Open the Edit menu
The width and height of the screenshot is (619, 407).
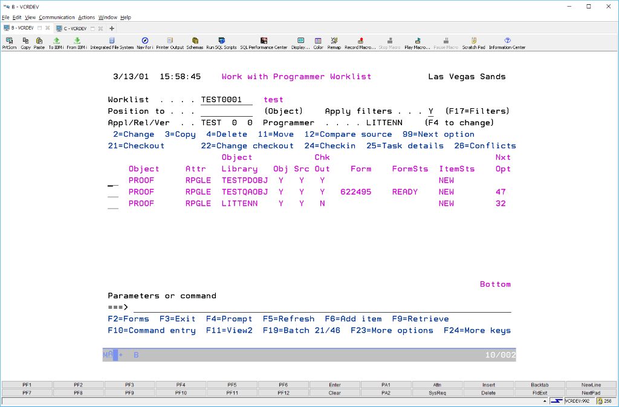point(17,18)
